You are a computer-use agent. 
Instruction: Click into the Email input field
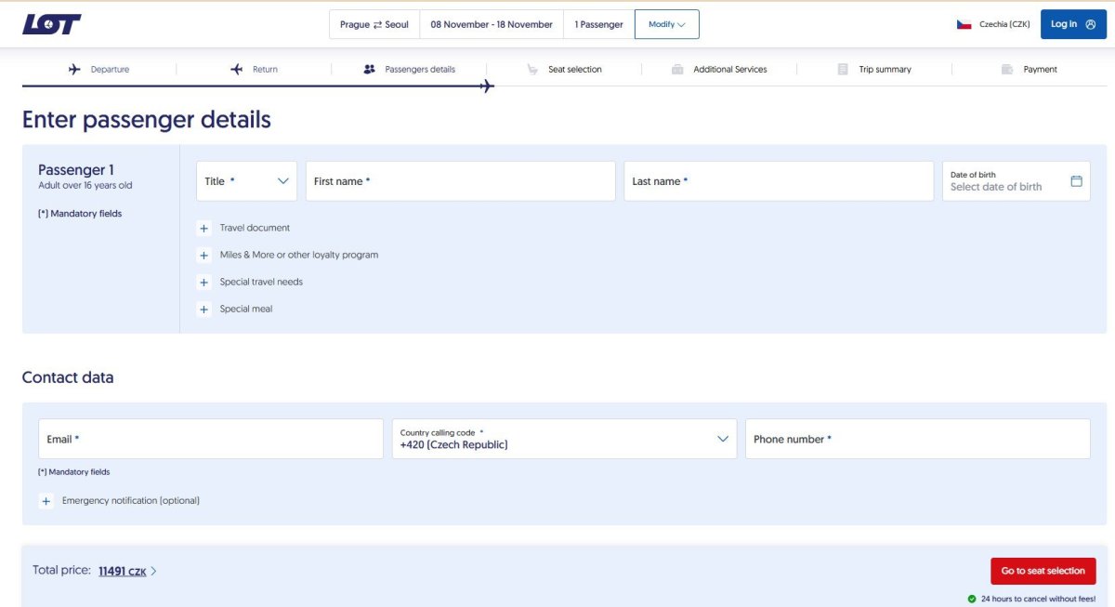(x=211, y=439)
